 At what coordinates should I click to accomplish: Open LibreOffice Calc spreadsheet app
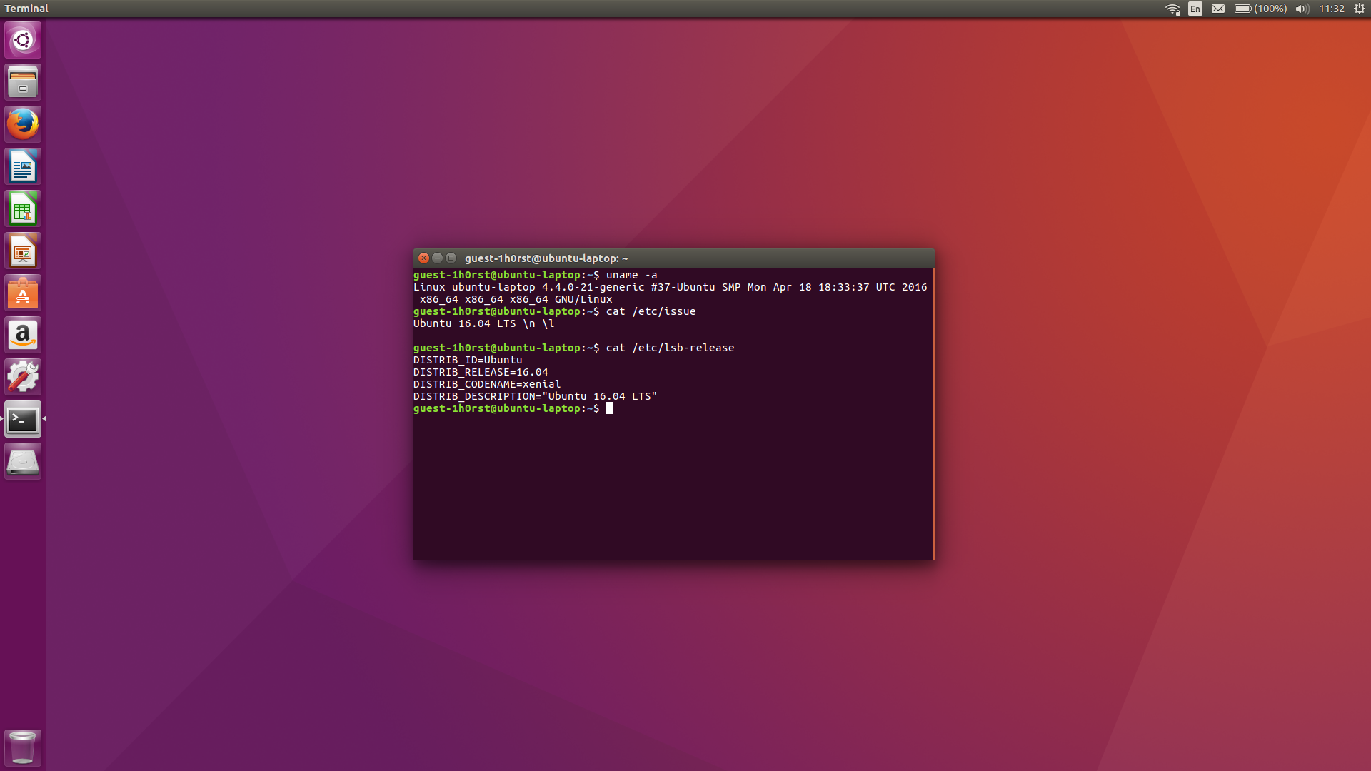pyautogui.click(x=23, y=209)
